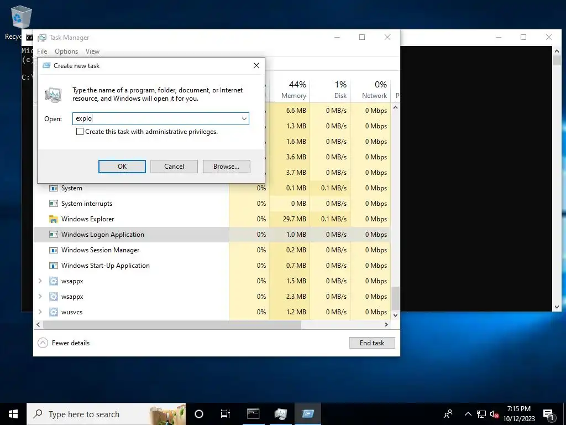Open the File menu in Task Manager
Image resolution: width=566 pixels, height=425 pixels.
click(42, 51)
